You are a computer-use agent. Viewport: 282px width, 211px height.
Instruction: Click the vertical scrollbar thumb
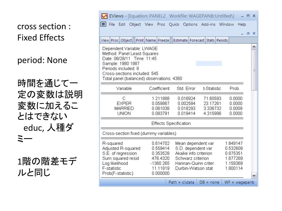pyautogui.click(x=254, y=70)
